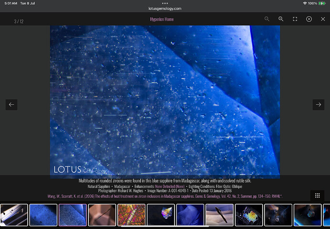The height and width of the screenshot is (229, 330).
Task: Click the 5:01 AM clock in status bar
Action: (x=11, y=3)
